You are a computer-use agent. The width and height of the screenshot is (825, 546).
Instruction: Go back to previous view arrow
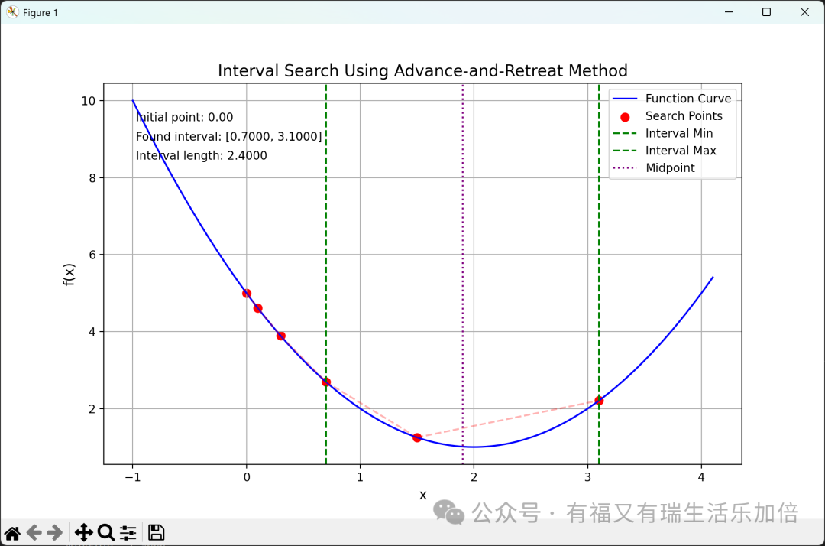(x=34, y=533)
